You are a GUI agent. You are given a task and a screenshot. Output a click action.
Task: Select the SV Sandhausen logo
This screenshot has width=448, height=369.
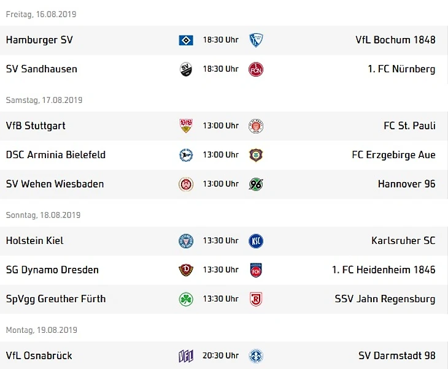pos(186,69)
